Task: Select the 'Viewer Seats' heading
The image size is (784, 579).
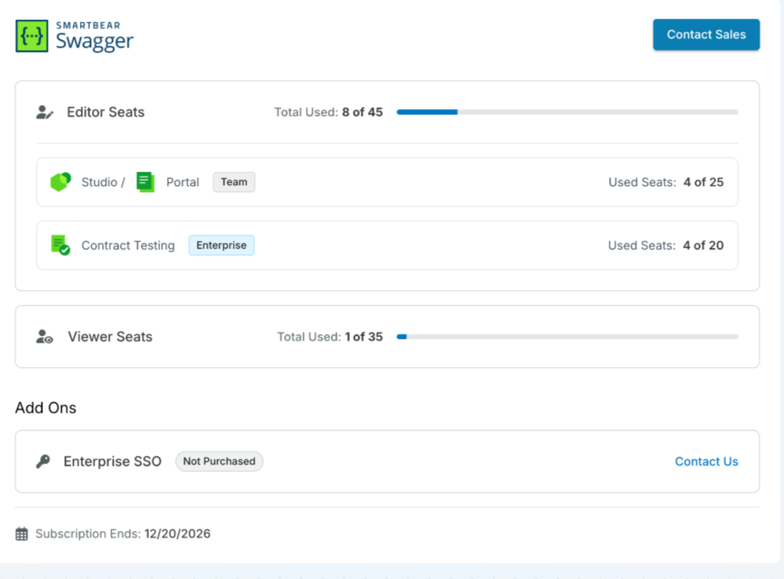Action: [110, 337]
